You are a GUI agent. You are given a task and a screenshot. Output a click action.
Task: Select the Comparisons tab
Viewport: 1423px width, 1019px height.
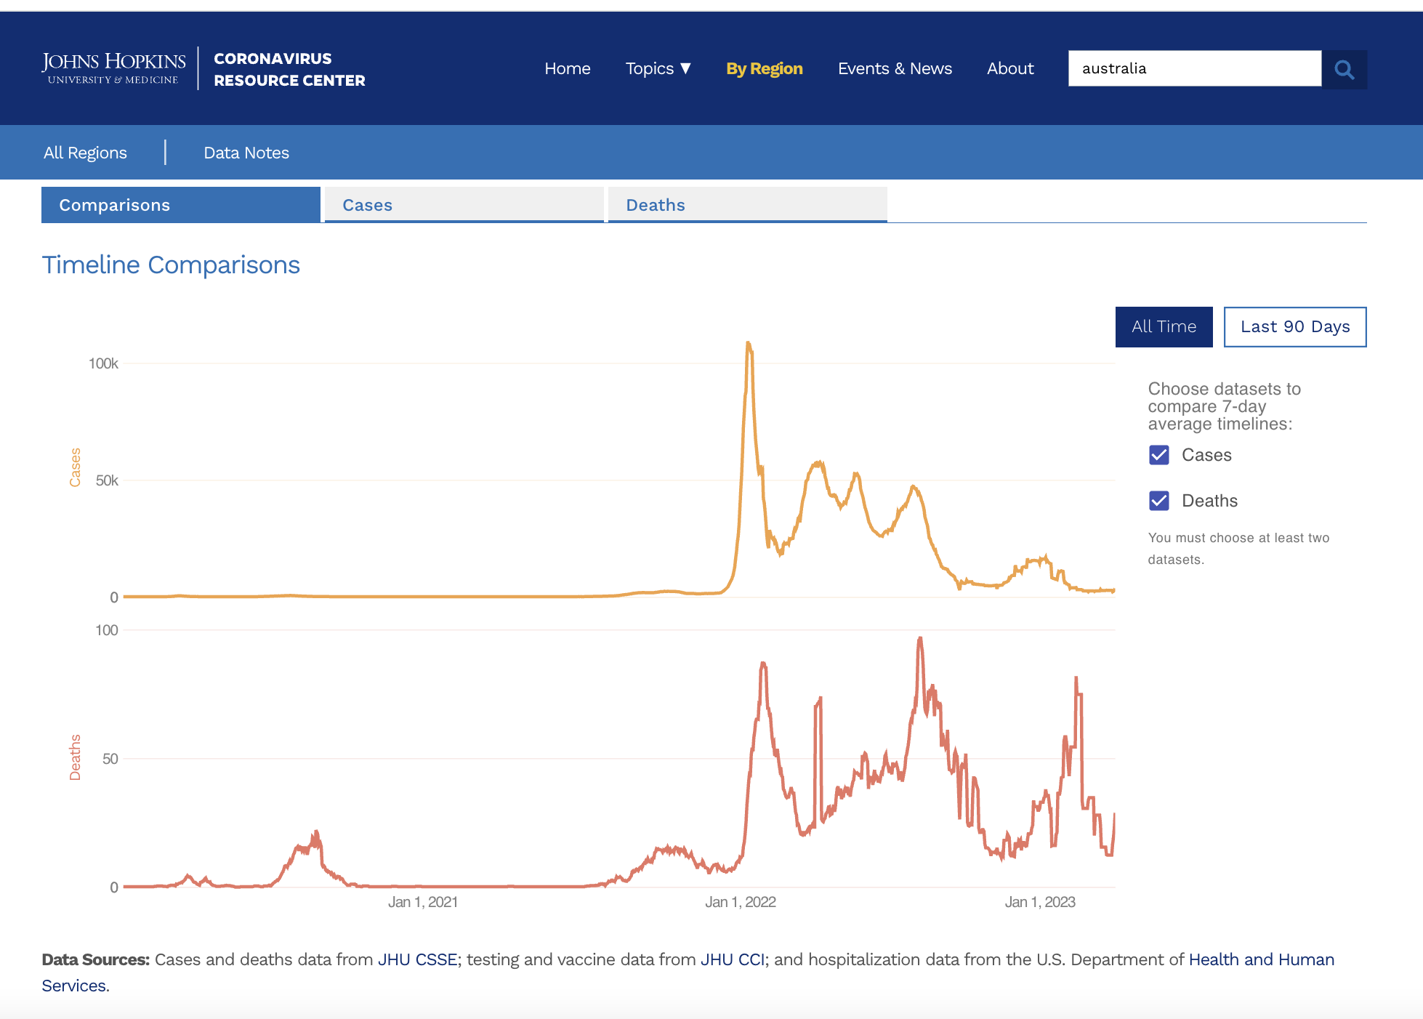pyautogui.click(x=180, y=205)
